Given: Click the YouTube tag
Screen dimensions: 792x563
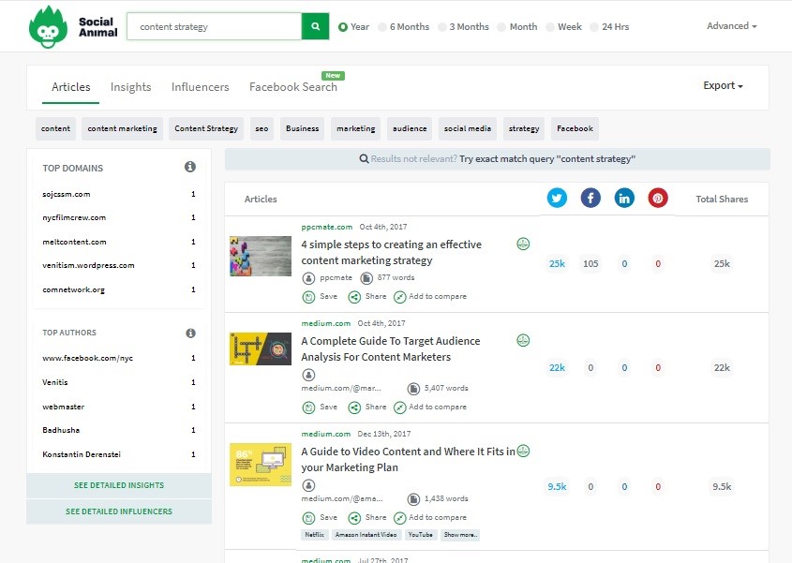Looking at the screenshot, I should (420, 535).
